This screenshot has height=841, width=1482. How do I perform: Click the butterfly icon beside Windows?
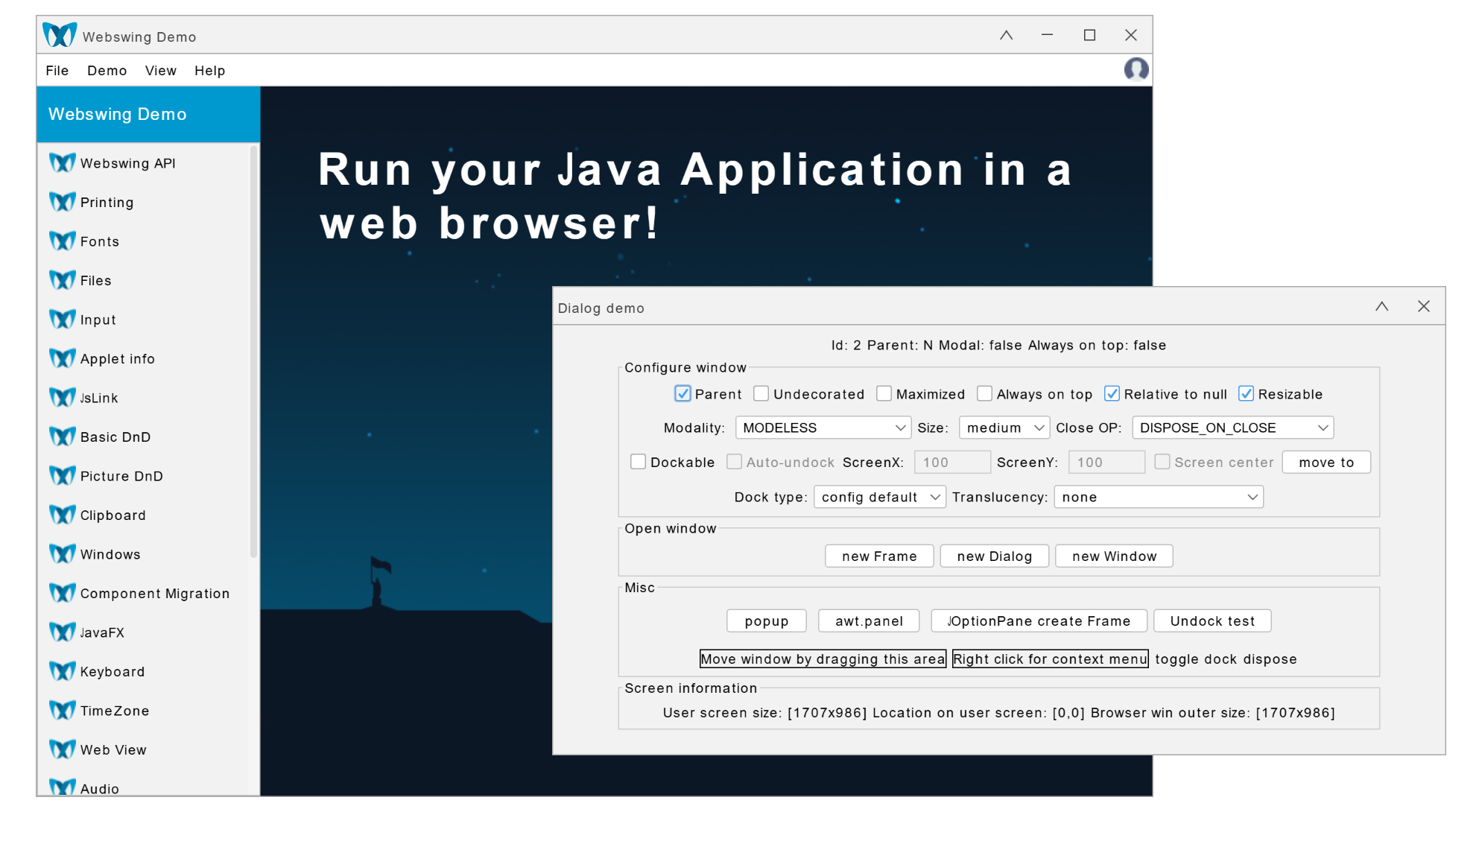pos(63,553)
